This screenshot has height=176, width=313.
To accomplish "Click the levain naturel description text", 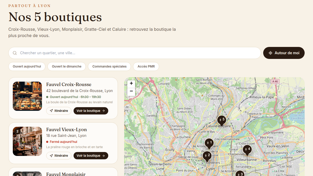I will (80, 102).
